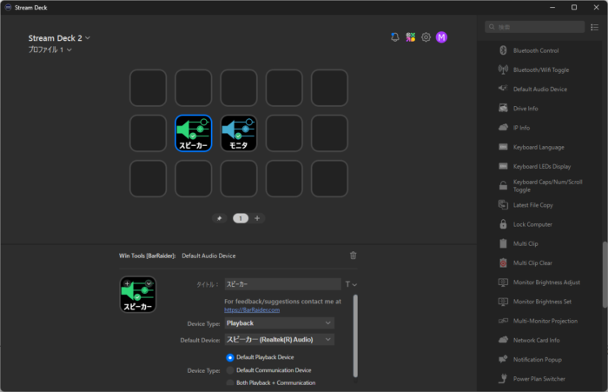Open the Default Device スピーカー dropdown

tap(279, 340)
